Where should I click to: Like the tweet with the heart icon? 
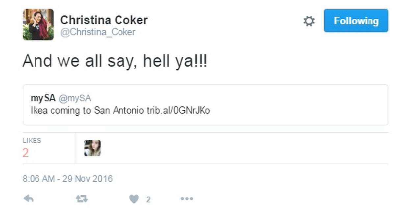pos(134,199)
